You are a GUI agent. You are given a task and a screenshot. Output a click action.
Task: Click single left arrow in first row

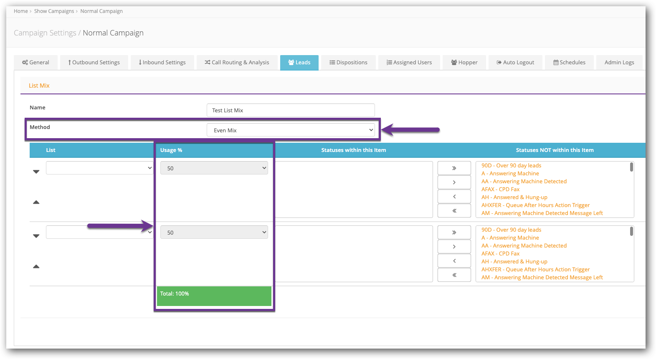454,197
